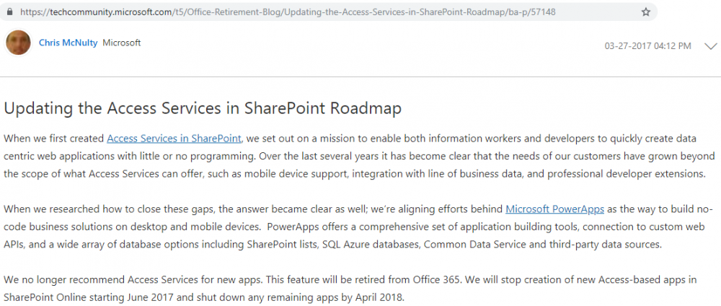Click the 57148 post ID in the URL
The height and width of the screenshot is (306, 721).
click(x=544, y=12)
